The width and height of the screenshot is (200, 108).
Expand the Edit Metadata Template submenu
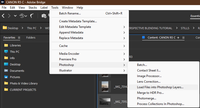(x=89, y=27)
